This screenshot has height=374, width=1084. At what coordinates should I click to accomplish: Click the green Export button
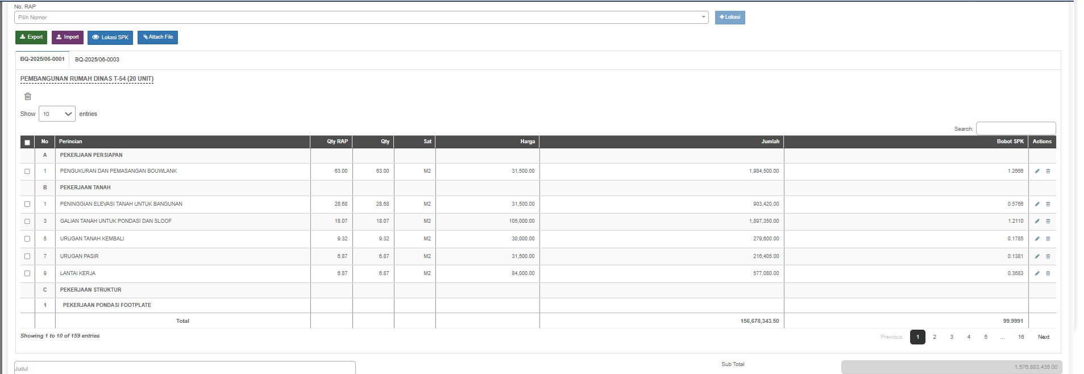31,38
